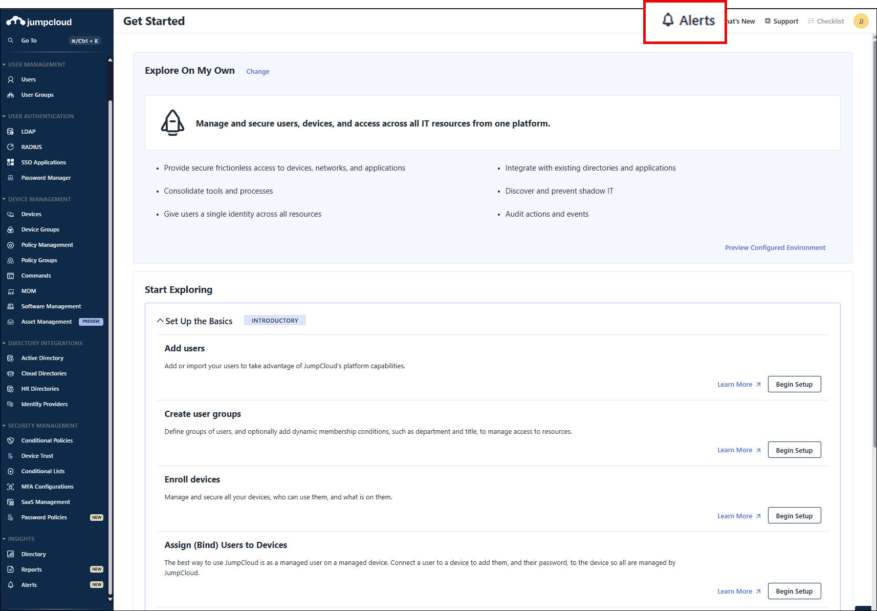The image size is (877, 611).
Task: Collapse the User Management section
Action: pyautogui.click(x=4, y=65)
